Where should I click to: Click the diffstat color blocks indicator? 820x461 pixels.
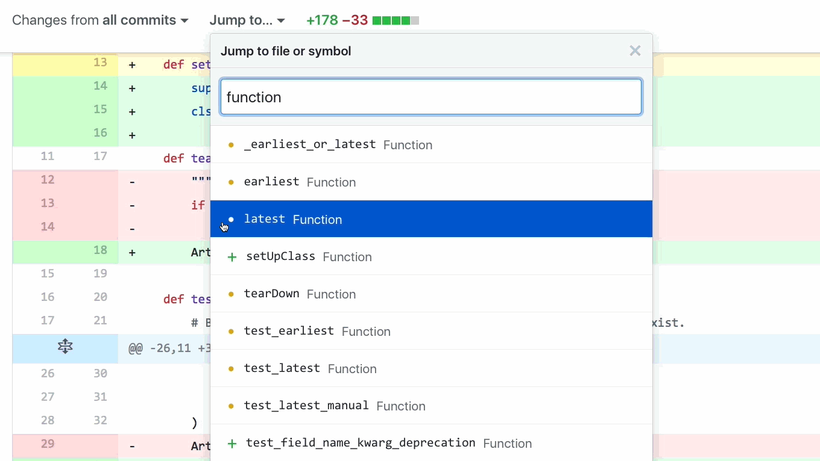point(396,20)
